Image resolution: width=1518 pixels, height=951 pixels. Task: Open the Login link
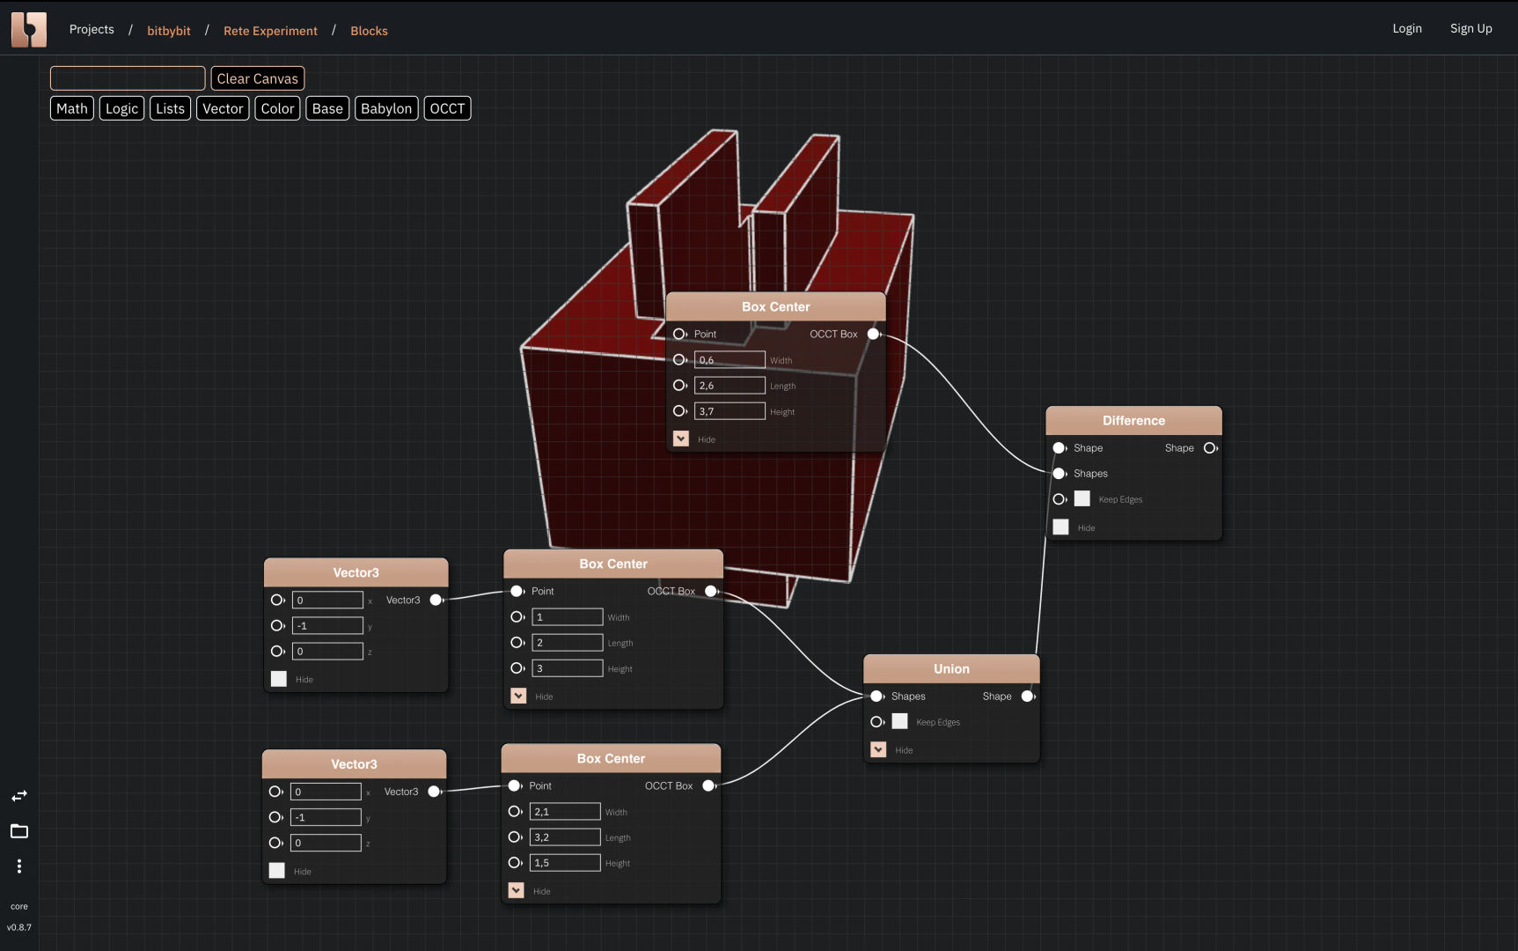coord(1407,28)
